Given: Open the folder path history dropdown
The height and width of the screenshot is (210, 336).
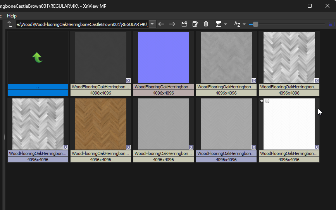Looking at the screenshot, I should pos(152,24).
